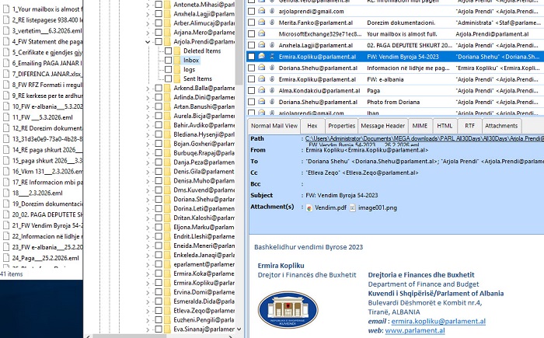544x338 pixels.
Task: Click the Deleted Items folder icon
Action: click(177, 51)
